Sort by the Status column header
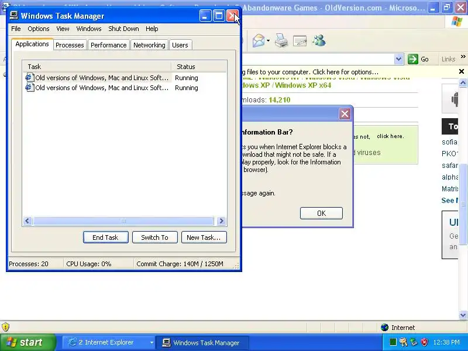 (x=198, y=67)
